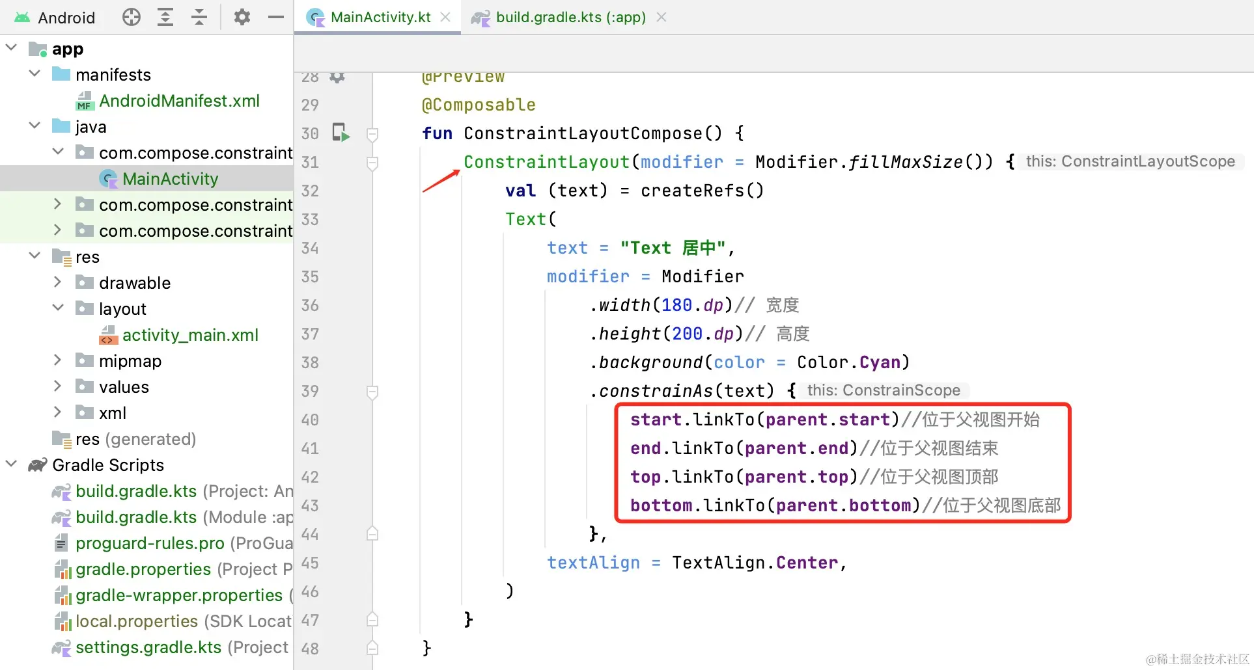Viewport: 1254px width, 670px height.
Task: Close the MainActivity.kt tab
Action: coord(445,17)
